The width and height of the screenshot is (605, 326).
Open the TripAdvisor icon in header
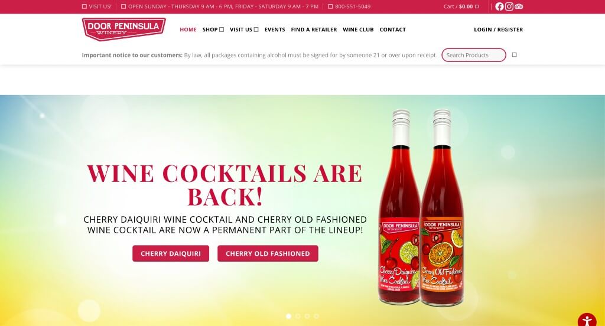click(519, 6)
